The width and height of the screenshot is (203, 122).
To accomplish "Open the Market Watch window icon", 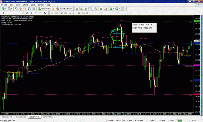I will [16, 9].
